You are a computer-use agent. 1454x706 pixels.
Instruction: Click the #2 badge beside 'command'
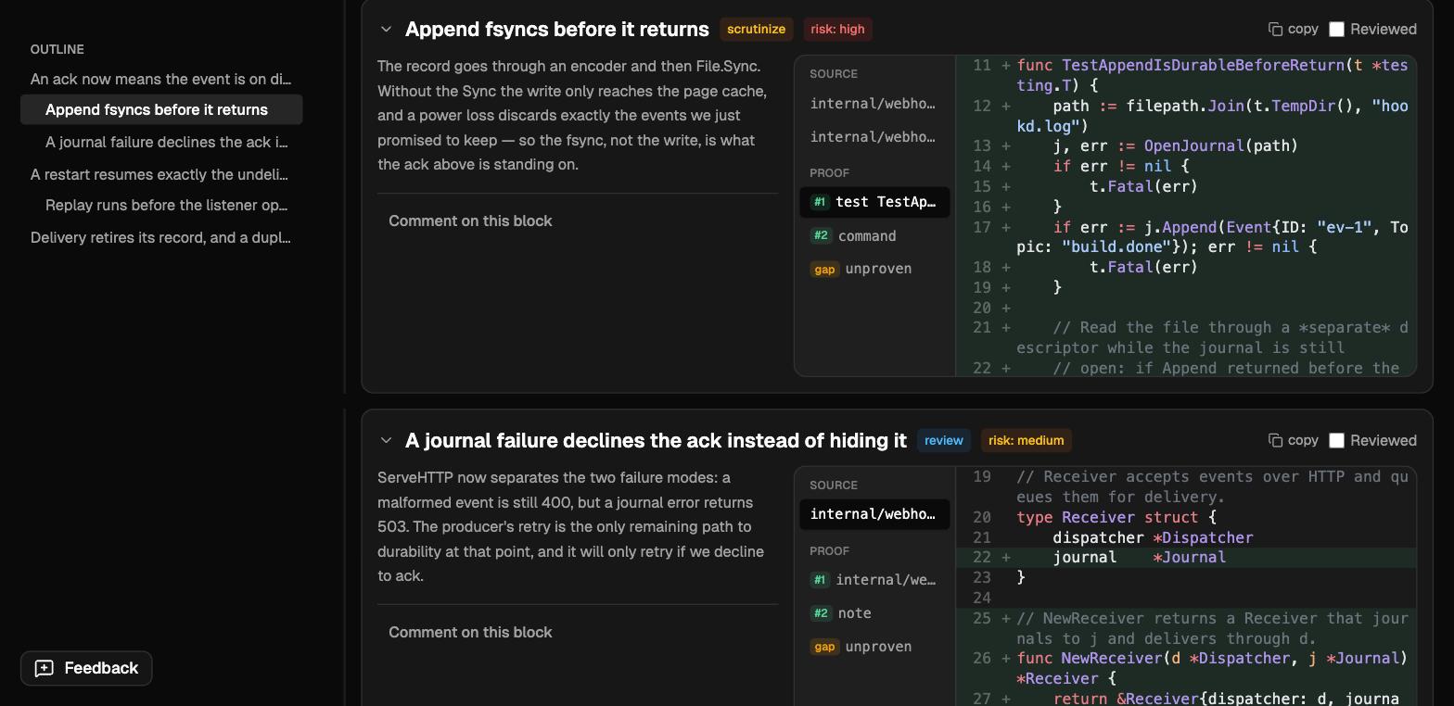click(821, 235)
